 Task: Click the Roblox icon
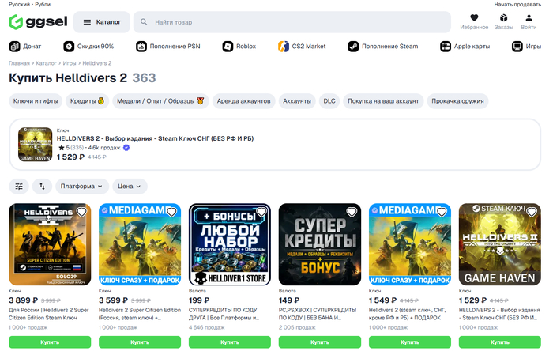pos(228,46)
